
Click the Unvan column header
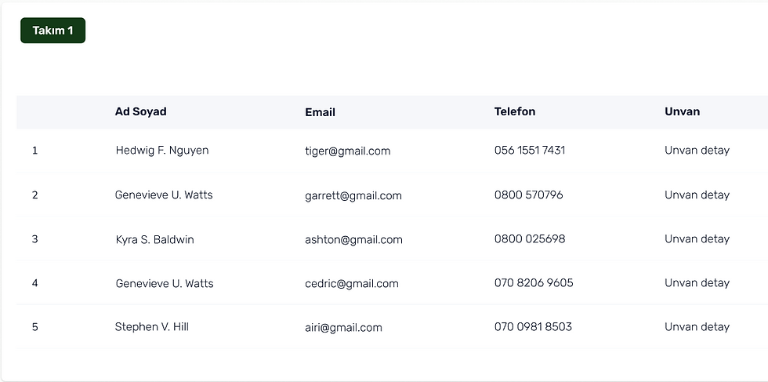pos(683,111)
